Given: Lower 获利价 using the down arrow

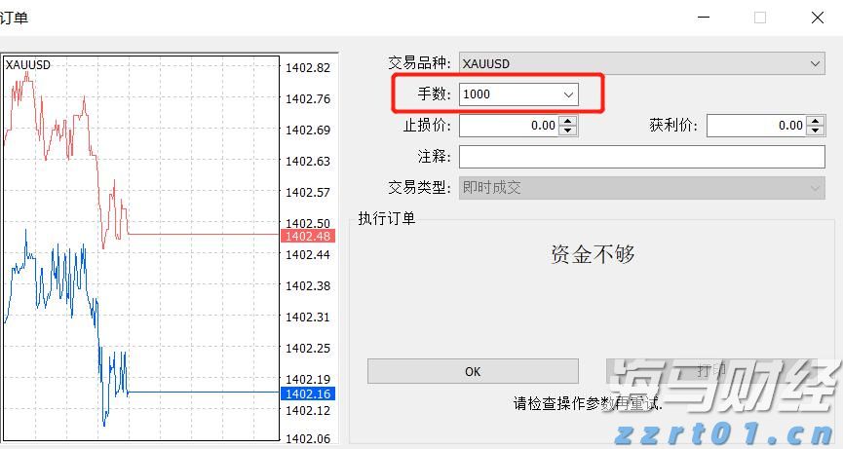Looking at the screenshot, I should 816,131.
